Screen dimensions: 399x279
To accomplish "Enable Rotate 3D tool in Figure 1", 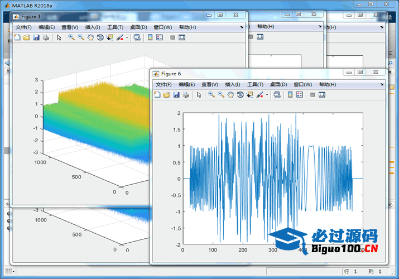I will tap(100, 37).
